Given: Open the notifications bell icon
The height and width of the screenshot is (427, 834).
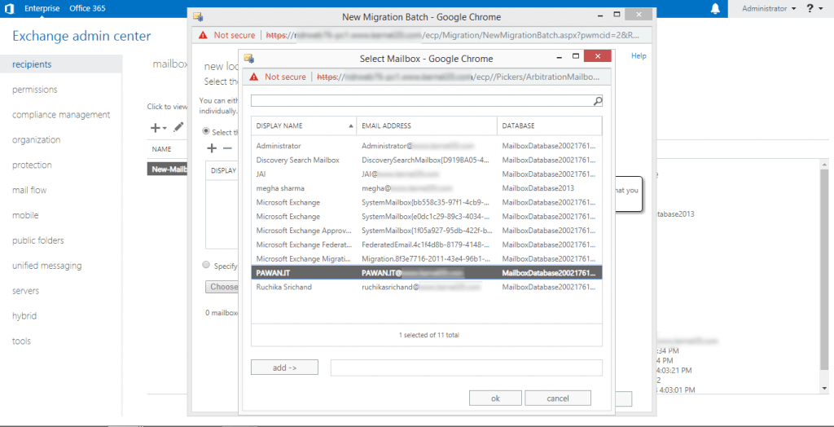Looking at the screenshot, I should [715, 8].
